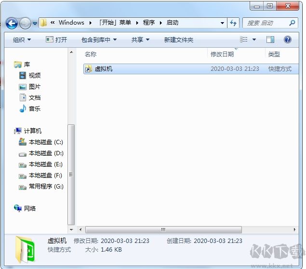This screenshot has height=269, width=306.
Task: Sort by the 类型 column header
Action: point(274,54)
